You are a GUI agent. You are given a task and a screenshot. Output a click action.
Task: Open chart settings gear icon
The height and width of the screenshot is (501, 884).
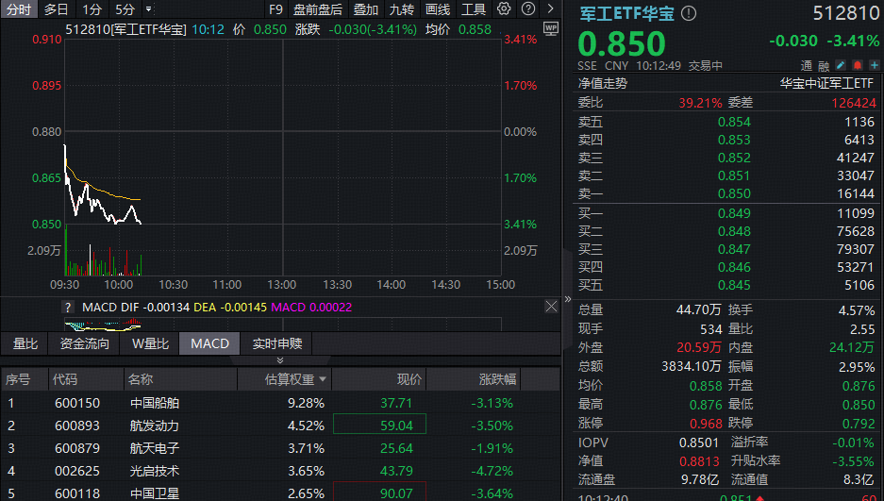(504, 9)
